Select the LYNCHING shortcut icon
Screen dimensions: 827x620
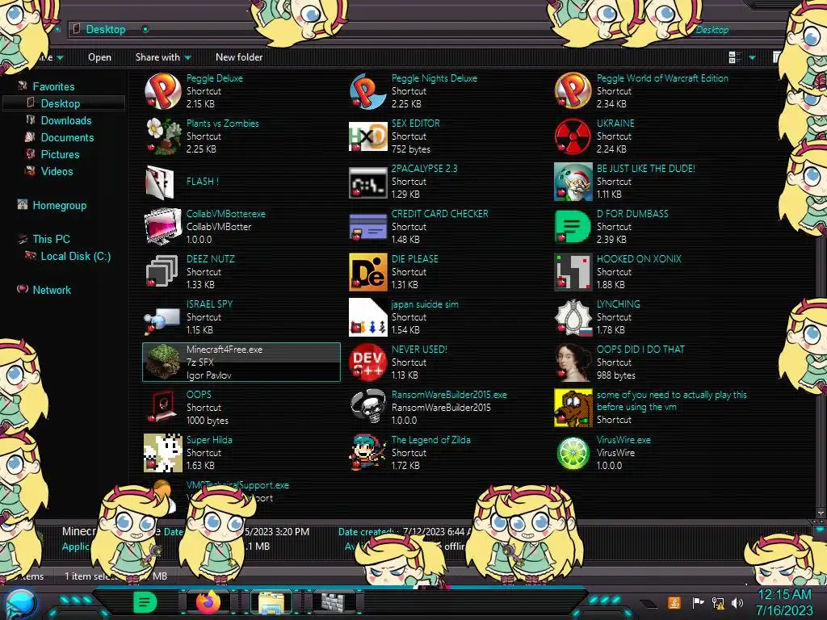573,317
